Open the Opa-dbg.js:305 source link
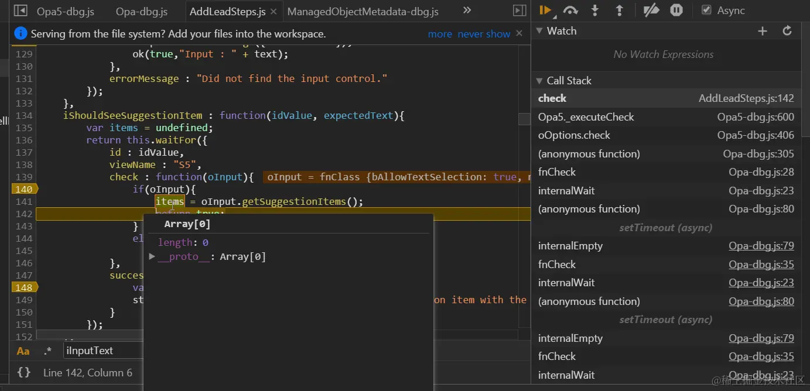This screenshot has width=810, height=391. click(758, 154)
